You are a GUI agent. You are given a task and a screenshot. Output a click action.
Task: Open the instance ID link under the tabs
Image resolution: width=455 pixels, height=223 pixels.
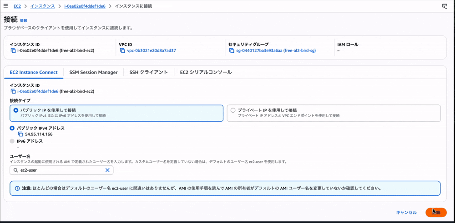click(x=38, y=92)
